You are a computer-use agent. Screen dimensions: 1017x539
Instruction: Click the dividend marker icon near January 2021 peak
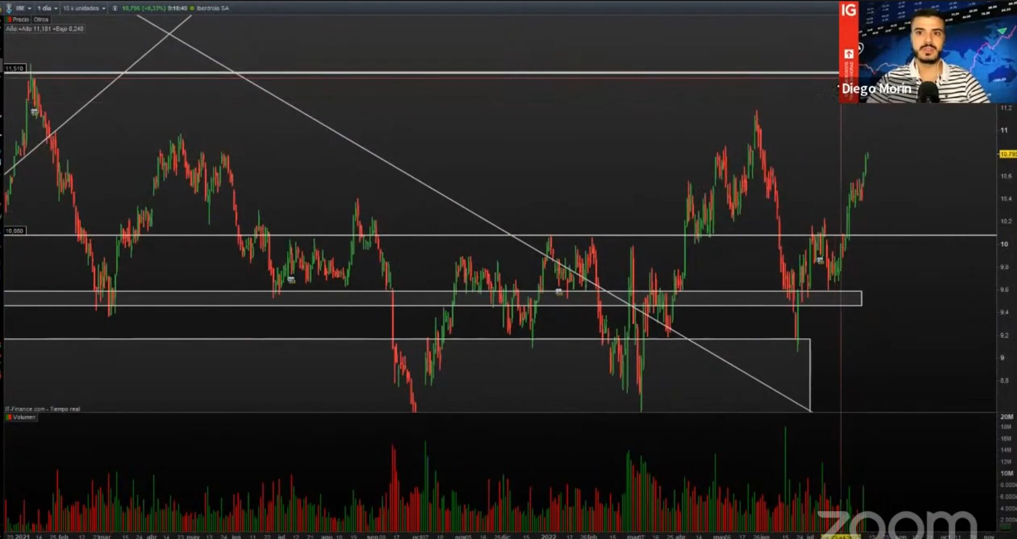click(x=34, y=112)
